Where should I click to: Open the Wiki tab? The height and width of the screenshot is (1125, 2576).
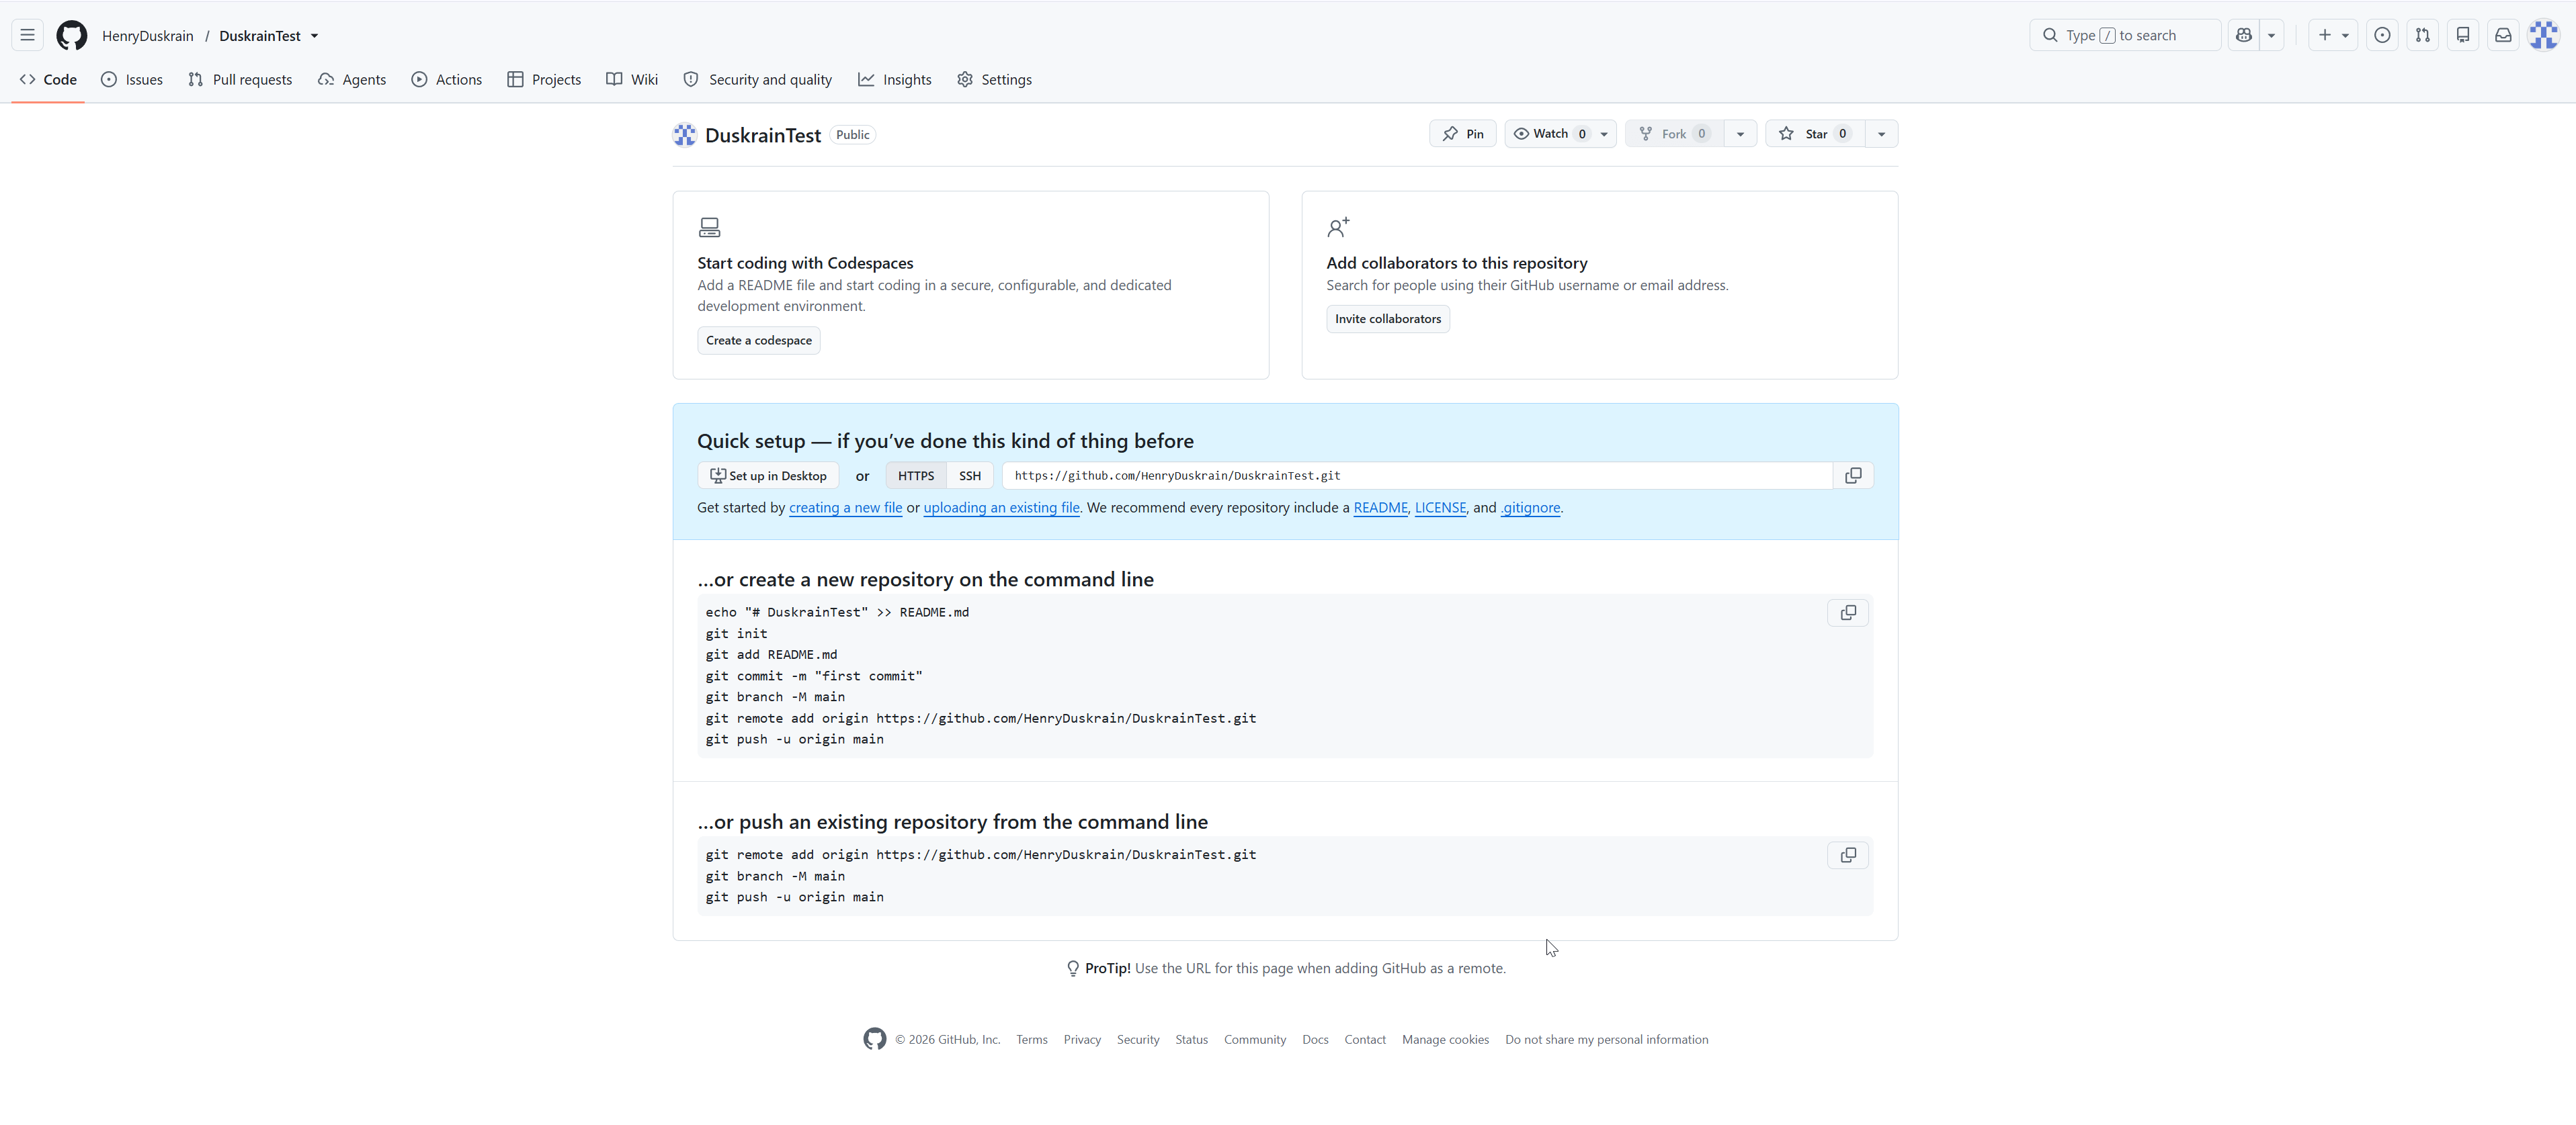click(x=632, y=79)
